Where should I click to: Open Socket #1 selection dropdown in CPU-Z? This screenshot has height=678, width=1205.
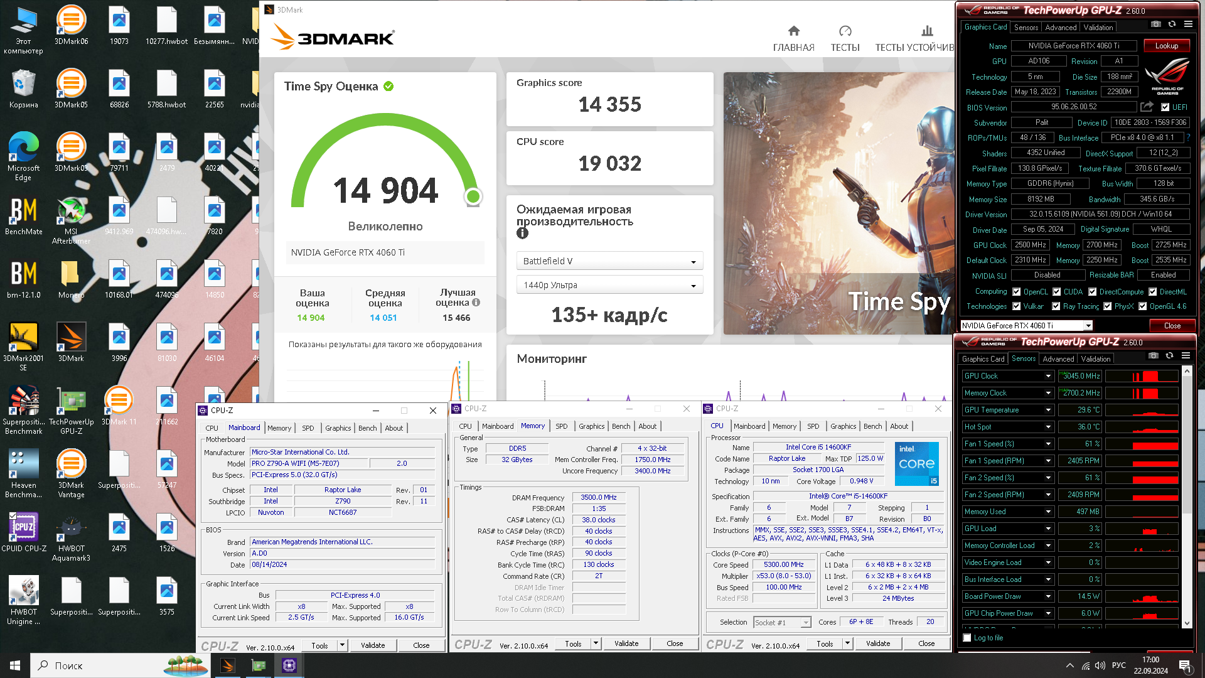782,622
